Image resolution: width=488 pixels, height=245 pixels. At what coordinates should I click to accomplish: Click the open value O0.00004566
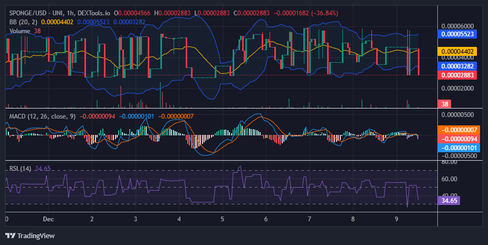[132, 13]
